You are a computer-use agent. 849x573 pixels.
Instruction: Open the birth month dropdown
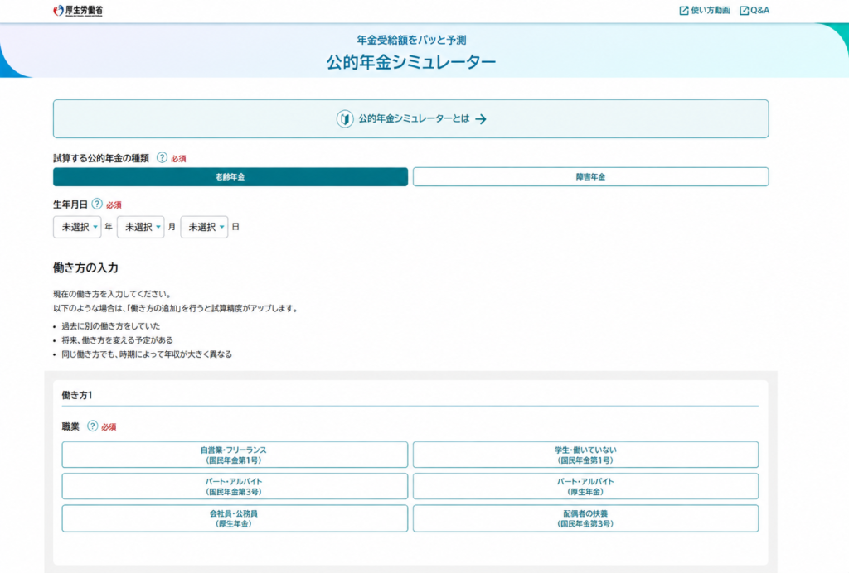[x=140, y=227]
